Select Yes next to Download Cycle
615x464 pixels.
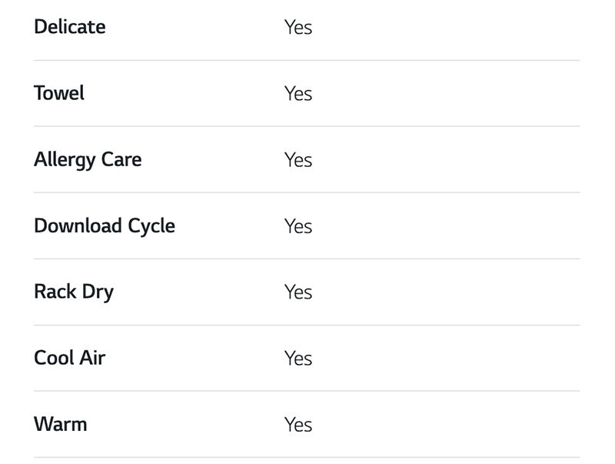point(298,226)
